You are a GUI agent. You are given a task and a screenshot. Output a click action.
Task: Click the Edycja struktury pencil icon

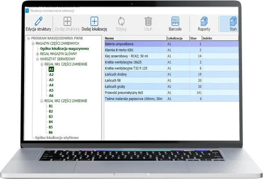[x=39, y=21]
